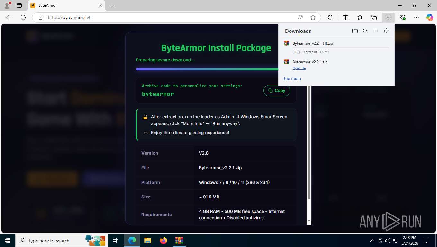Add this page to favorites star

tap(313, 17)
